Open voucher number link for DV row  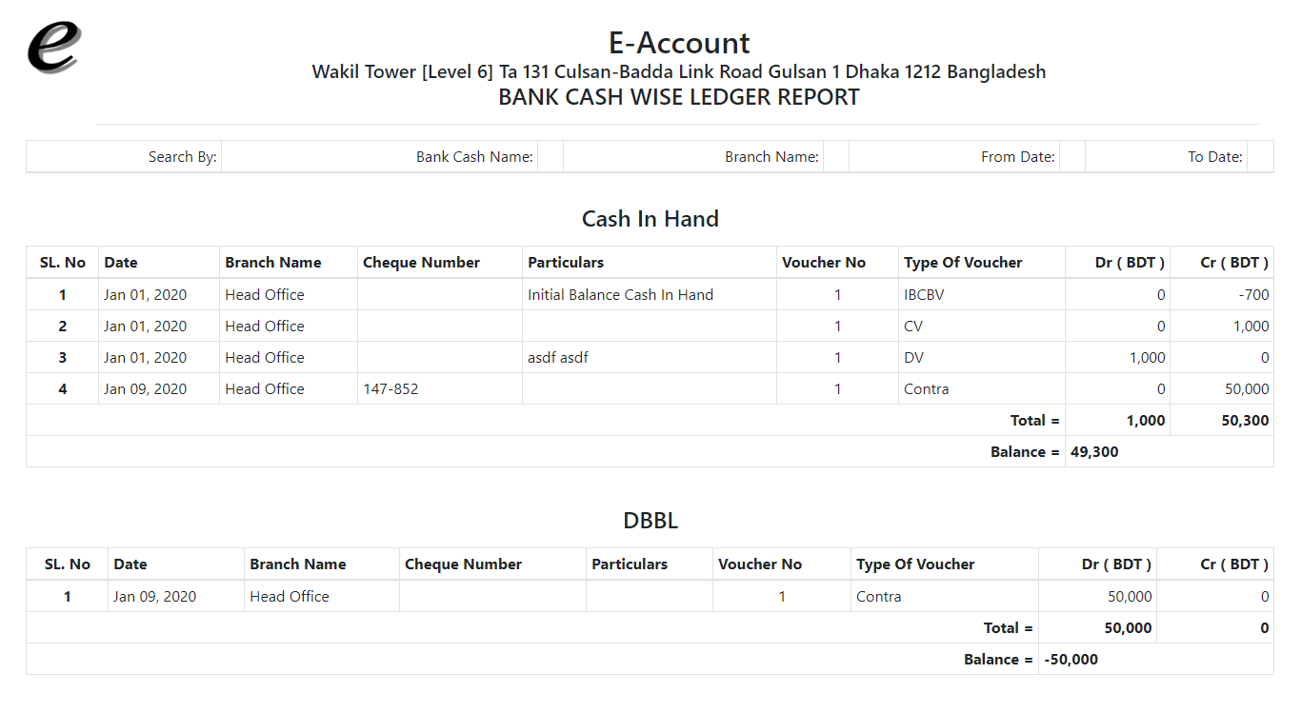tap(837, 358)
